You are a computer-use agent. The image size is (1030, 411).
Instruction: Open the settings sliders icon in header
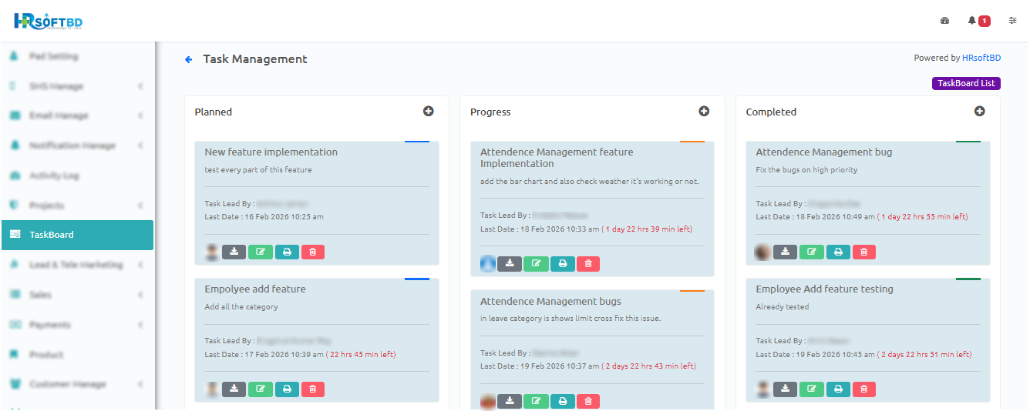click(1013, 21)
